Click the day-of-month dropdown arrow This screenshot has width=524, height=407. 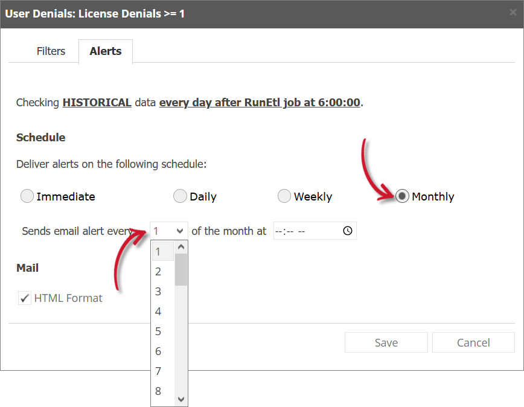[x=179, y=231]
